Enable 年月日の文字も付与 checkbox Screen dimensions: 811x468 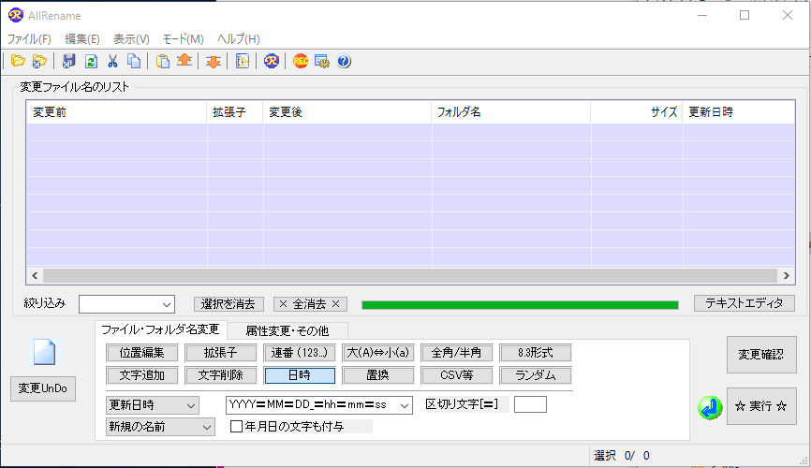[236, 426]
